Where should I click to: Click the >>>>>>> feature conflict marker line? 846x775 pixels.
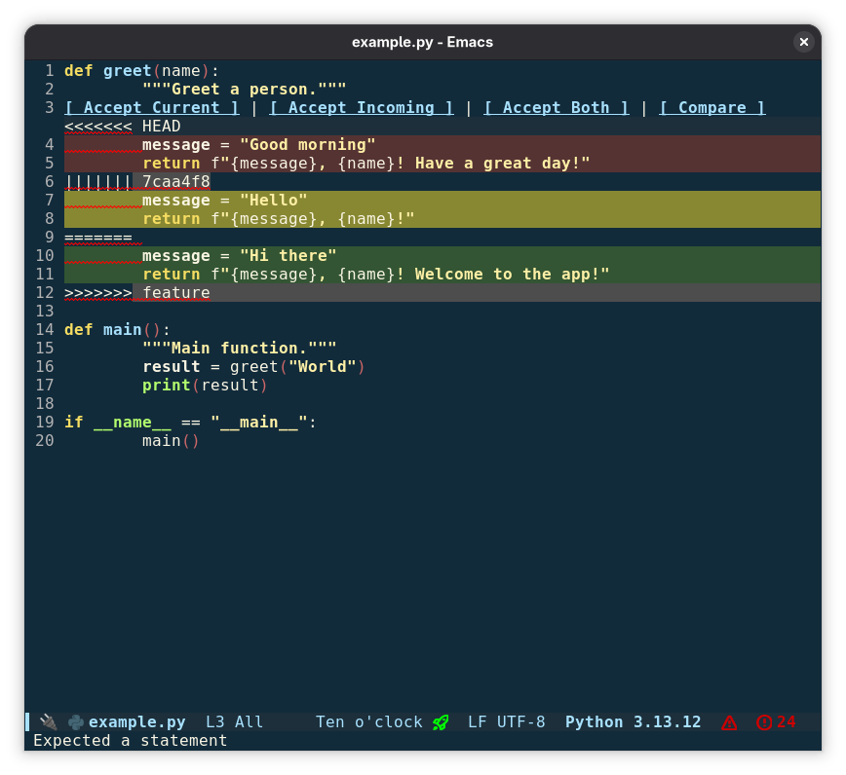136,293
